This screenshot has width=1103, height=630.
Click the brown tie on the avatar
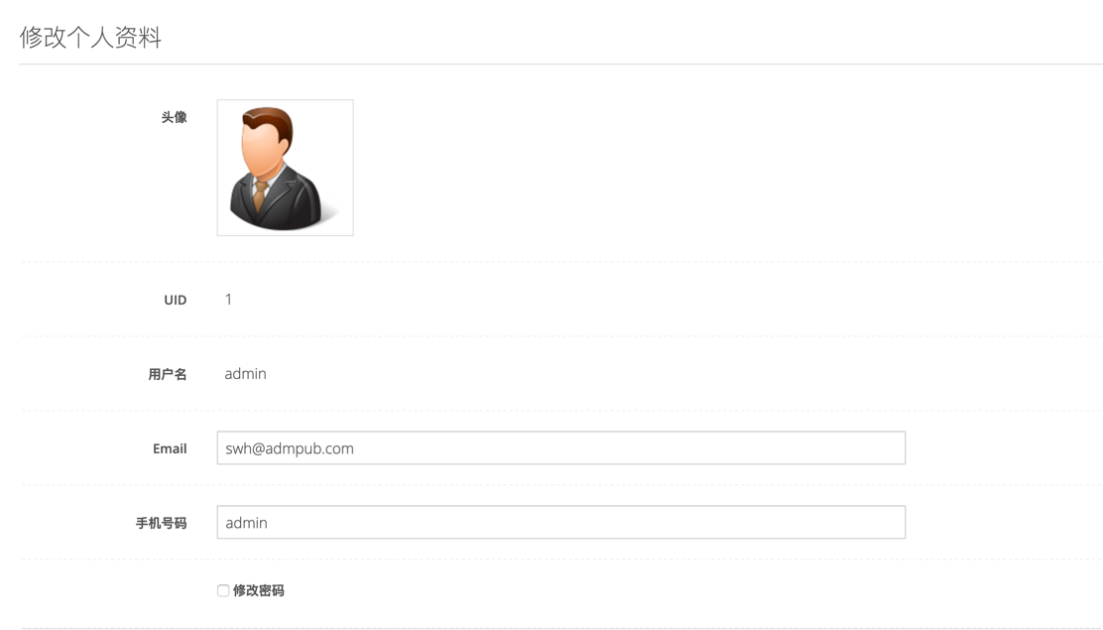tap(260, 193)
